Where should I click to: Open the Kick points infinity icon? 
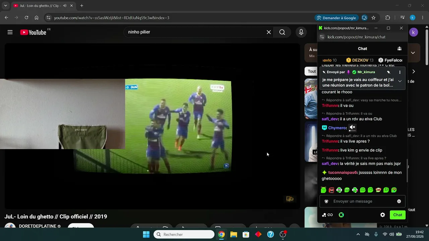[327, 215]
